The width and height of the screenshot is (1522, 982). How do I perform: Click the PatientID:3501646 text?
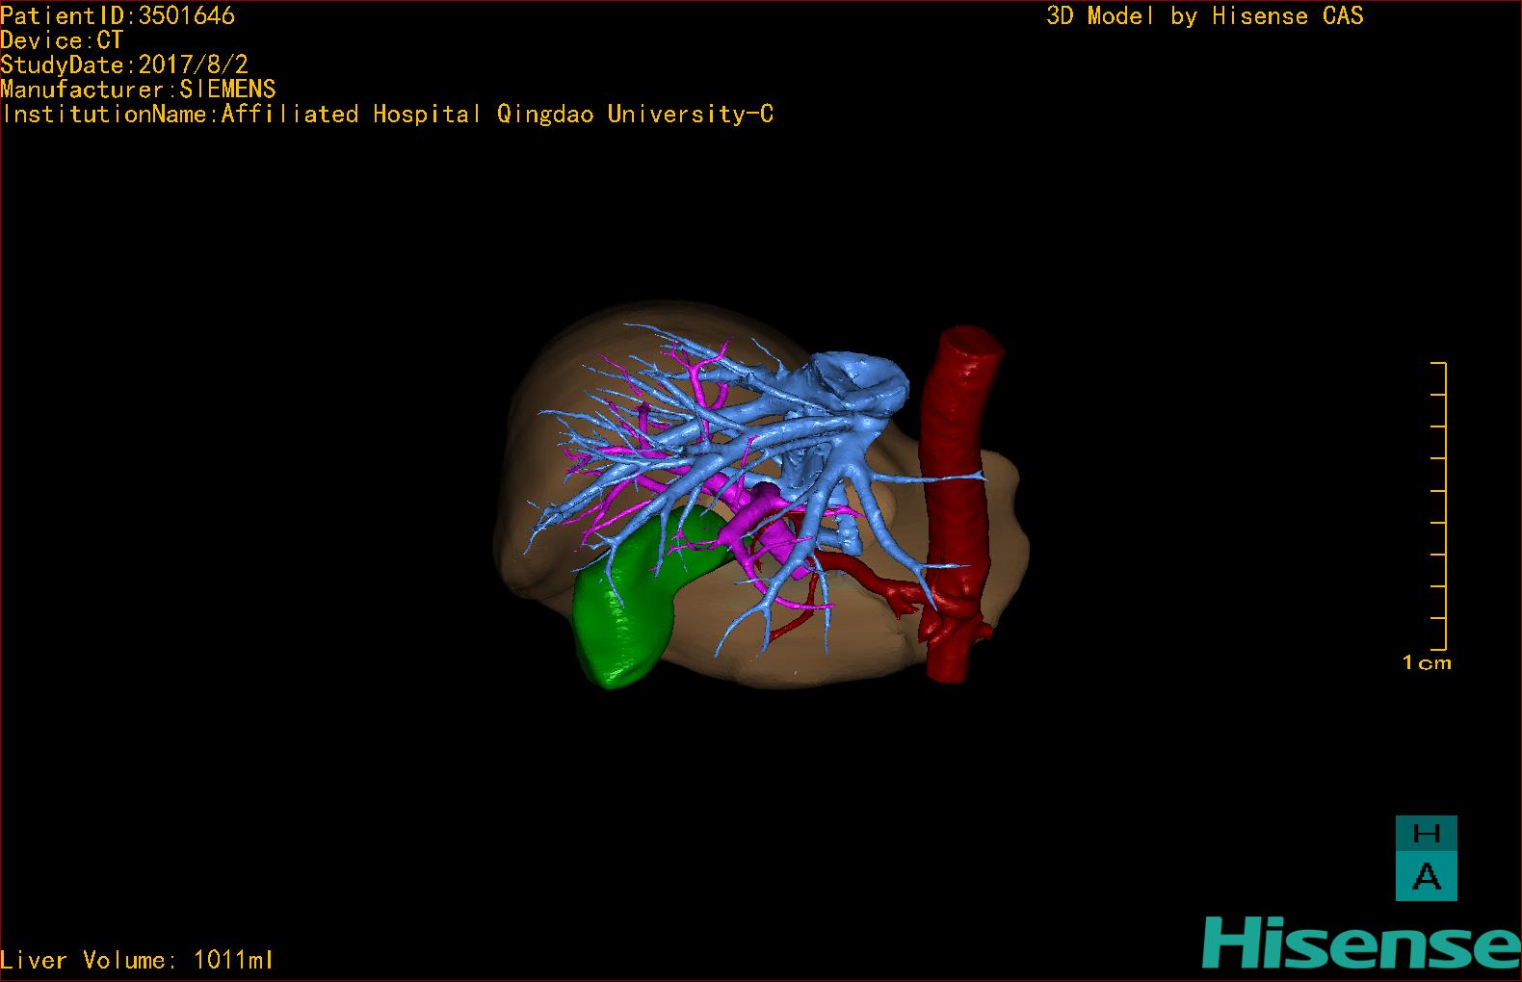coord(118,15)
